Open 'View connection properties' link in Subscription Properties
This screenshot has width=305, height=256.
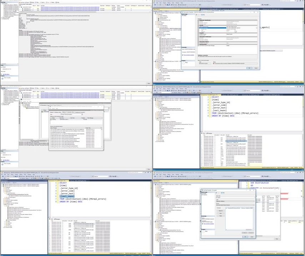pos(189,55)
